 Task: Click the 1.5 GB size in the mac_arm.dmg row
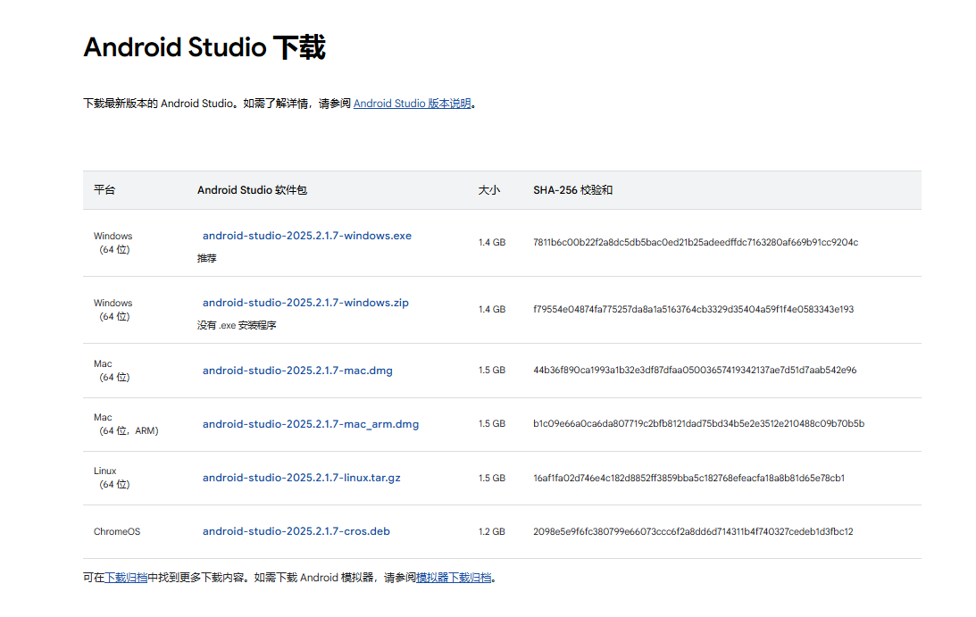492,423
